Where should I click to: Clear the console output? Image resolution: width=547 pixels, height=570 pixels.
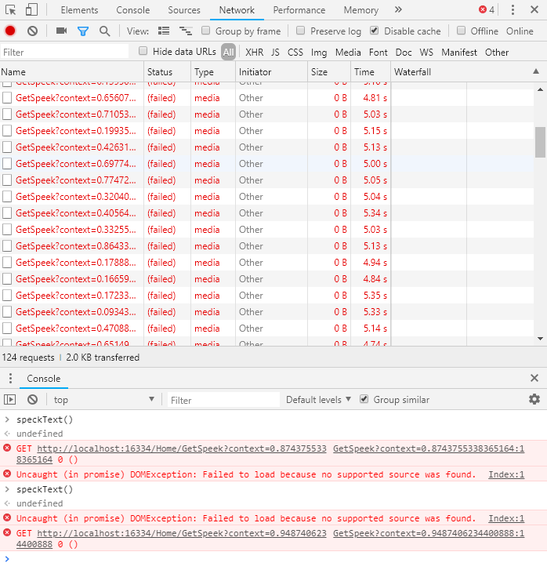pyautogui.click(x=32, y=400)
